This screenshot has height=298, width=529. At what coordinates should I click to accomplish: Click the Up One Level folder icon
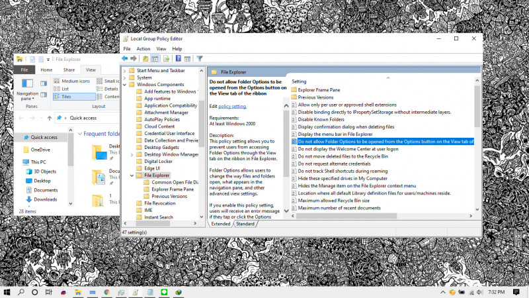coord(145,58)
